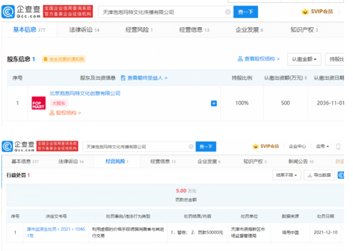Clear the upper search box with the X icon

tap(228, 12)
